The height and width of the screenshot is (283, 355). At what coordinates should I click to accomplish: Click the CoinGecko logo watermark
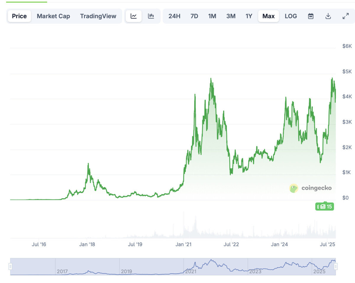tap(310, 188)
